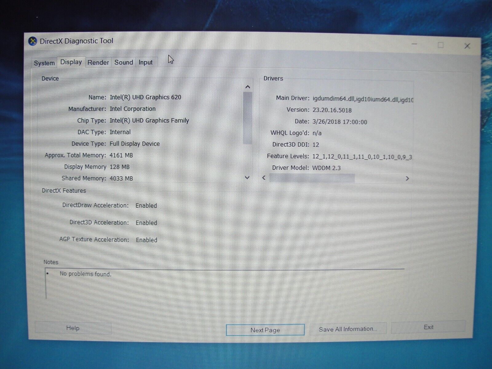
Task: Click DAC Type value Internal
Action: (x=120, y=132)
